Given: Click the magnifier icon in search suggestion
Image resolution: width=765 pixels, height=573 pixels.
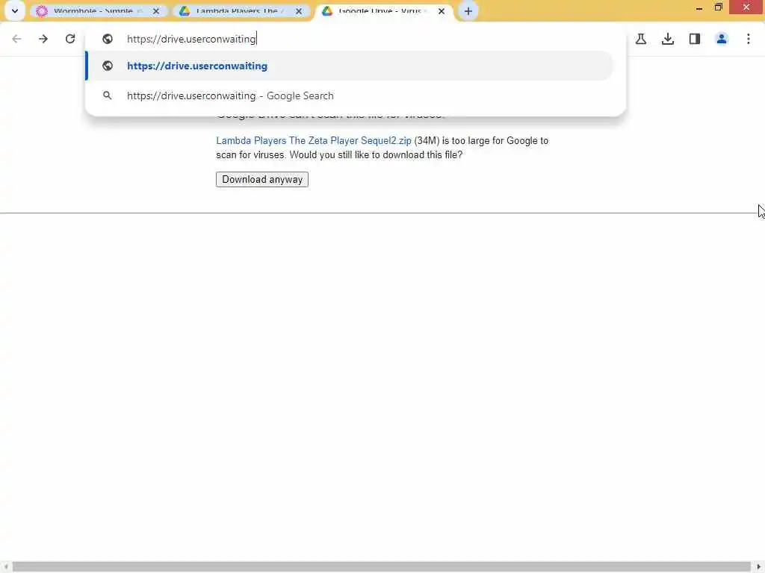Looking at the screenshot, I should pos(108,95).
